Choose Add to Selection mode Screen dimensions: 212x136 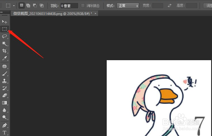(28, 5)
